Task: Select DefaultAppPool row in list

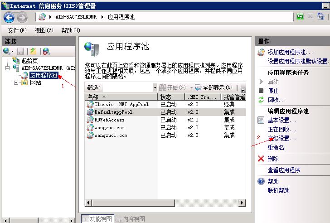Action: pyautogui.click(x=113, y=112)
